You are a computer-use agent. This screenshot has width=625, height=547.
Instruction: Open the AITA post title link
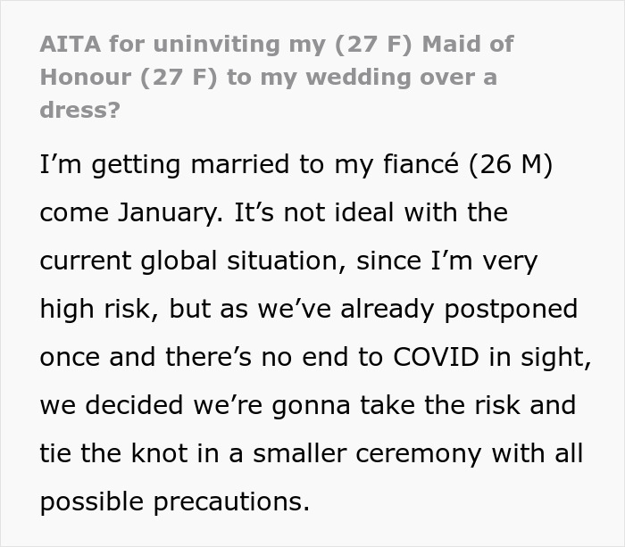point(277,77)
